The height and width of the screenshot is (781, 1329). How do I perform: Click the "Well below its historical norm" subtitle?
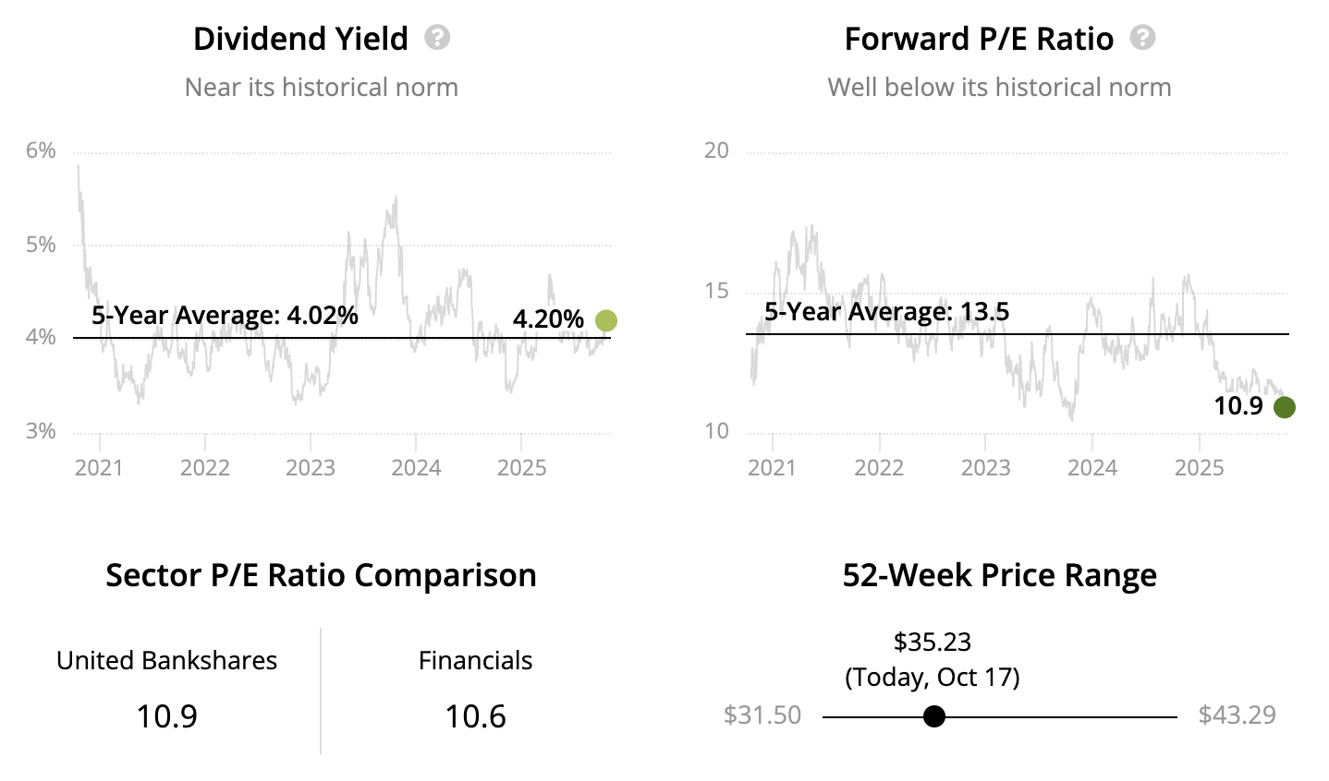(x=999, y=87)
